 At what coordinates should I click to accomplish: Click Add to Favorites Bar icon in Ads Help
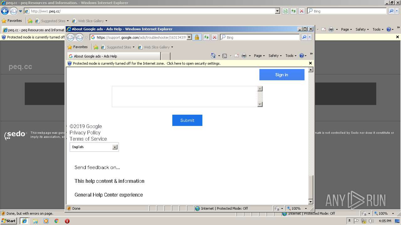pos(96,47)
